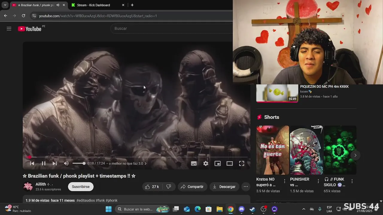Open 'PIQUEZIN DO MC PH 4m KKKK' title

click(x=324, y=87)
